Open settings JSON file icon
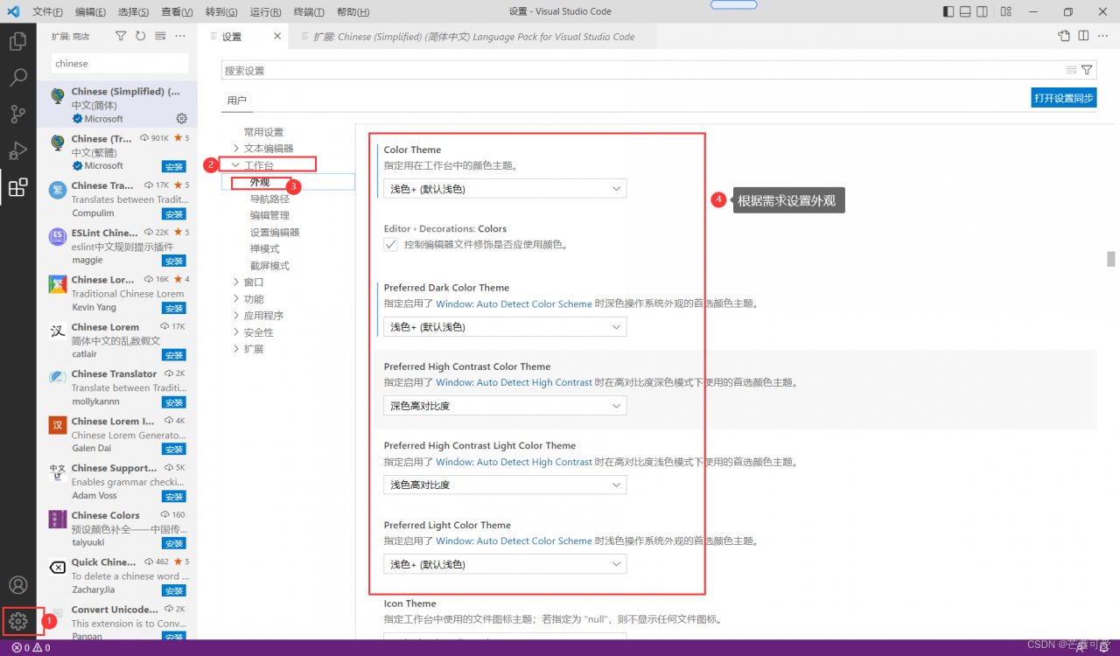The image size is (1120, 656). (1064, 36)
